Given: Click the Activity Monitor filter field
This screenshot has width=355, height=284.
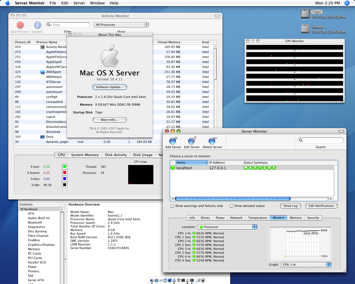Looking at the screenshot, I should [x=68, y=25].
